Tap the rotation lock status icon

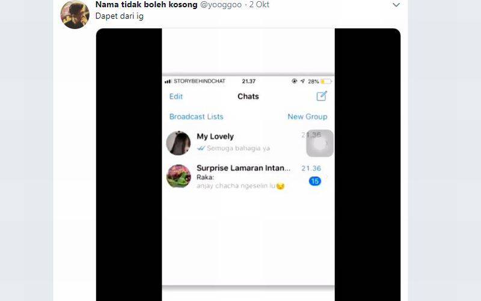295,81
